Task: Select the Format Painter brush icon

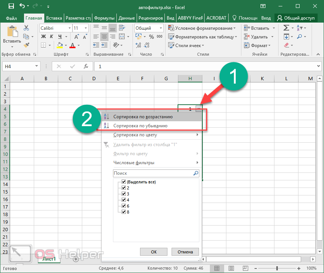Action: [x=26, y=45]
